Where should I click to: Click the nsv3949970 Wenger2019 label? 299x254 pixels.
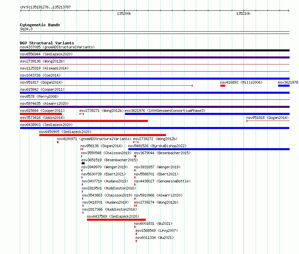[104, 167]
